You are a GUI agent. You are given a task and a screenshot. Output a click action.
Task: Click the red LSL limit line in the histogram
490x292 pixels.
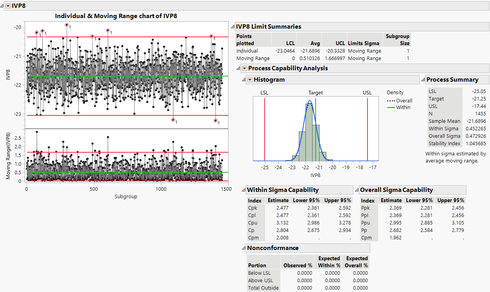click(265, 130)
